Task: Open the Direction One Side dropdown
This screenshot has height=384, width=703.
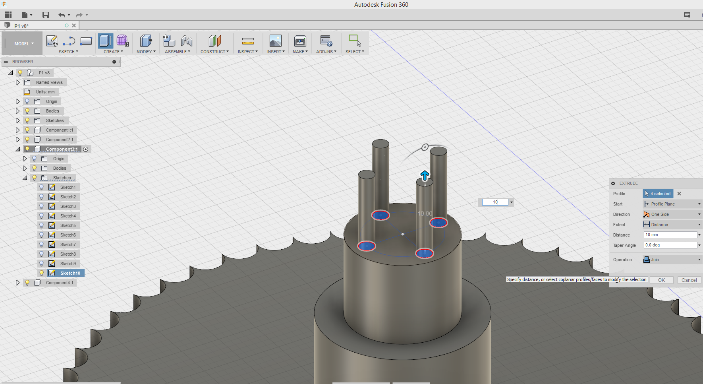Action: 672,214
